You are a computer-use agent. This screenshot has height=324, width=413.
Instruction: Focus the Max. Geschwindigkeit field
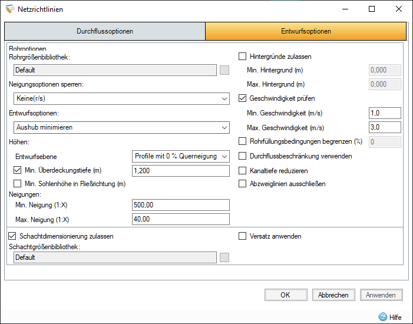(384, 127)
